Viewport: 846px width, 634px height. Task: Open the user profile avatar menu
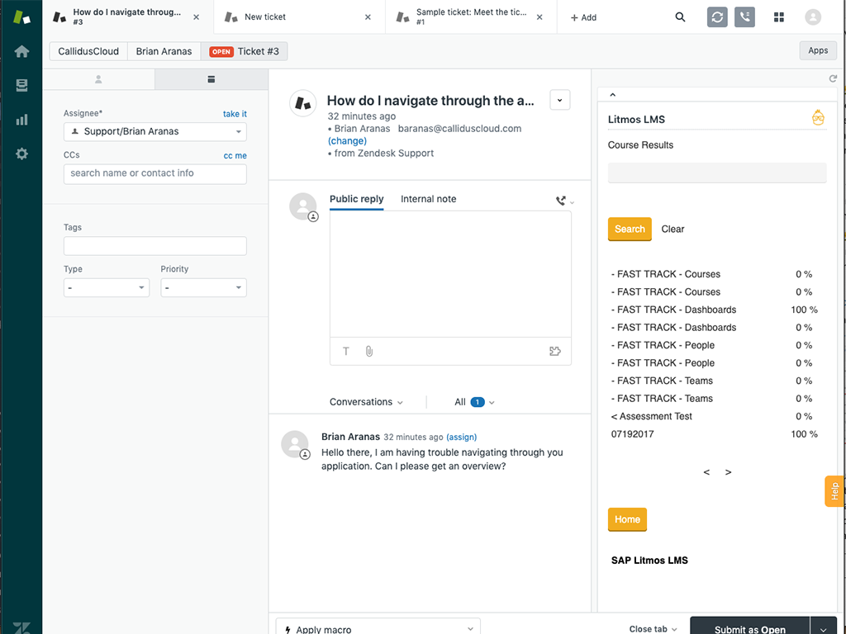click(813, 17)
